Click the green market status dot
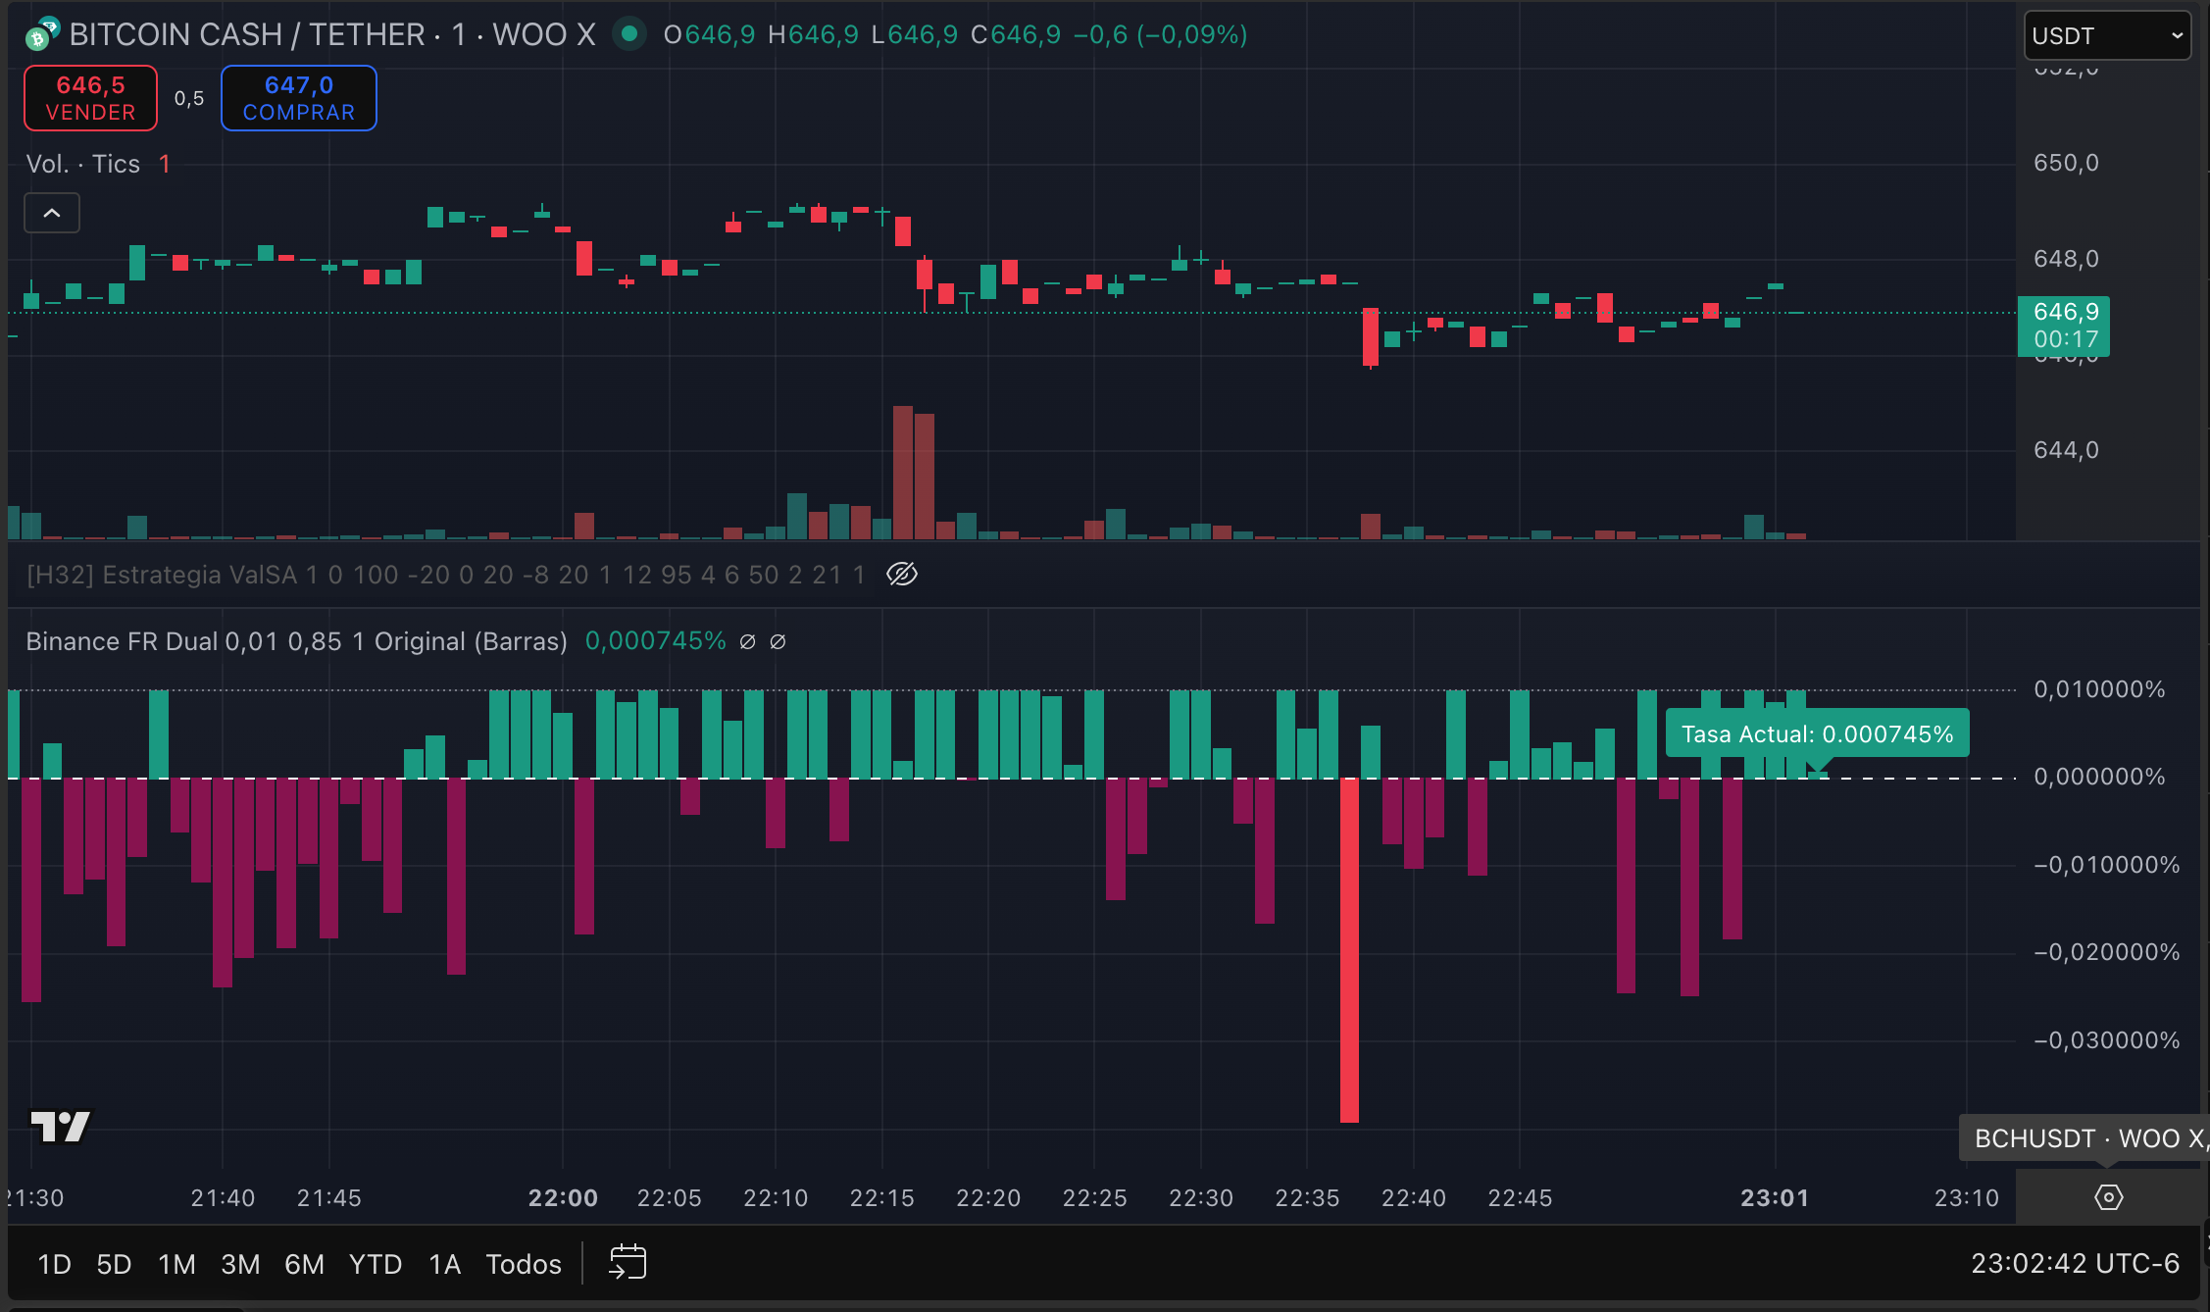Screen dimensions: 2210x1312 point(629,34)
